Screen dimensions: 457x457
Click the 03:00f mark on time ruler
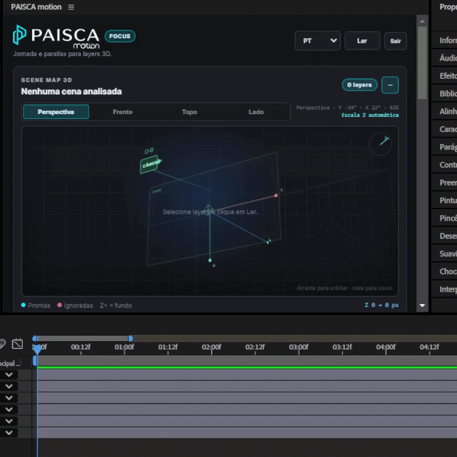[298, 347]
